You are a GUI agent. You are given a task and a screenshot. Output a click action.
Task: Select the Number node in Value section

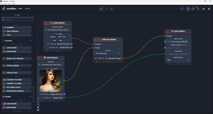(x=17, y=27)
